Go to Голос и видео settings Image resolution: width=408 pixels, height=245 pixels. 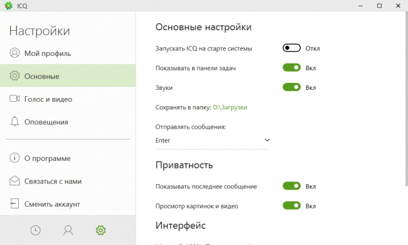coord(68,99)
